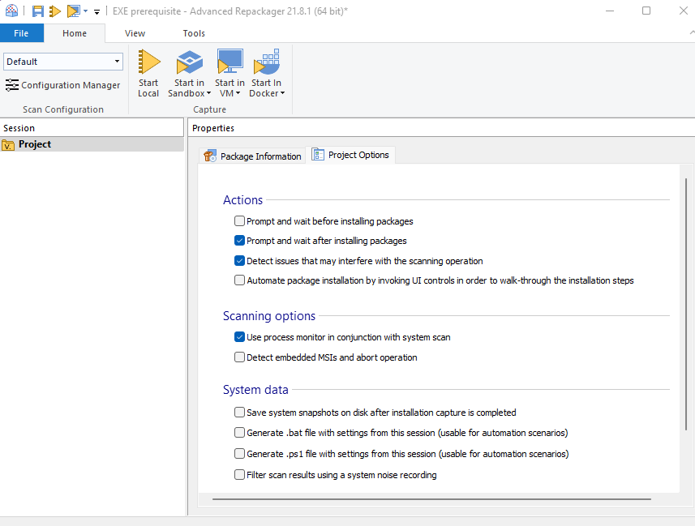
Task: Open the Default scan configuration dropdown
Action: [63, 62]
